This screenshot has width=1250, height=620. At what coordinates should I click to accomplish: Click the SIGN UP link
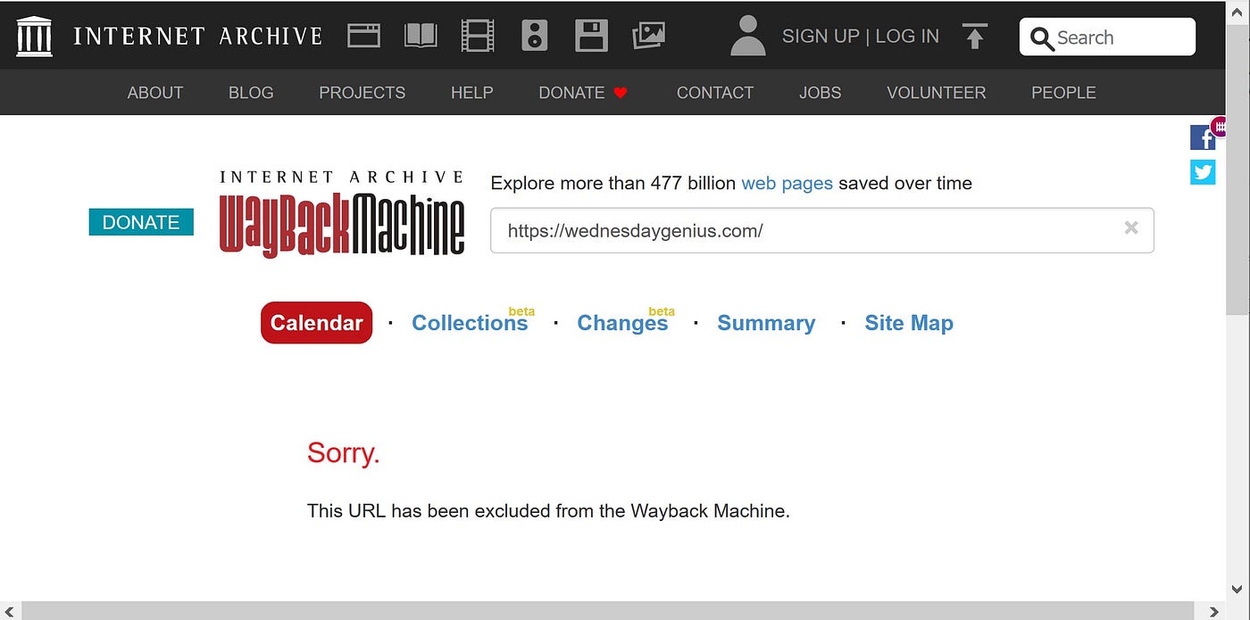(821, 37)
